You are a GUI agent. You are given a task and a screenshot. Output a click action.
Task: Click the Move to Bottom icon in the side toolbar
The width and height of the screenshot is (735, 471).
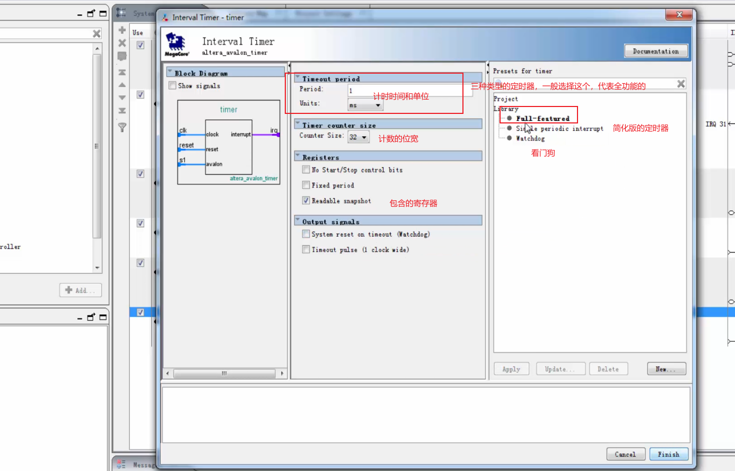pyautogui.click(x=122, y=111)
